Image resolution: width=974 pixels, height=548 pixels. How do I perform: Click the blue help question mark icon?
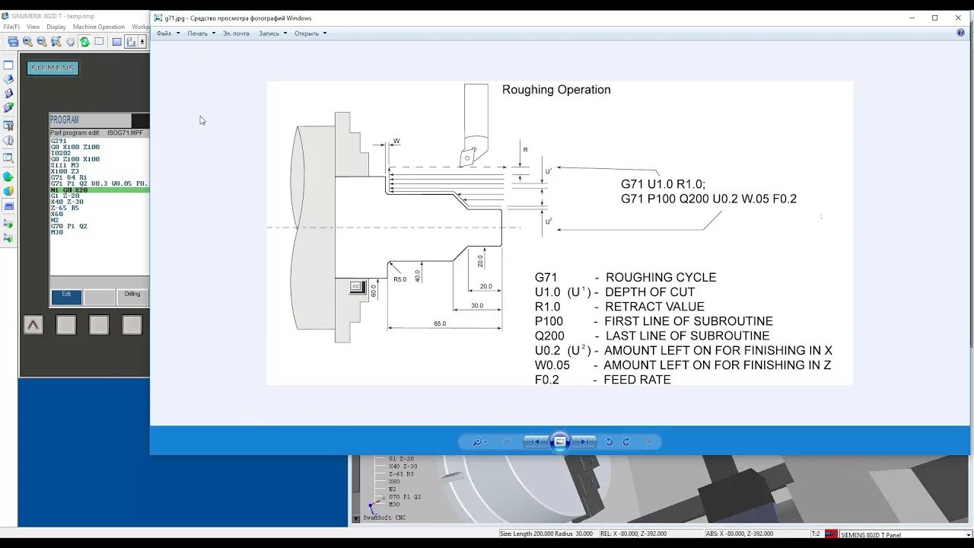pos(960,33)
